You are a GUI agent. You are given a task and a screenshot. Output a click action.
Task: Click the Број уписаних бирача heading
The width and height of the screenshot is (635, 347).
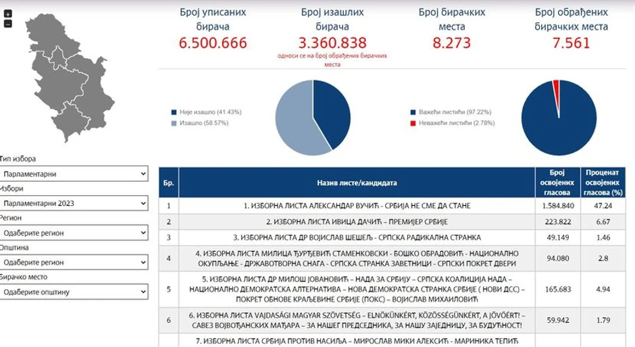point(213,20)
